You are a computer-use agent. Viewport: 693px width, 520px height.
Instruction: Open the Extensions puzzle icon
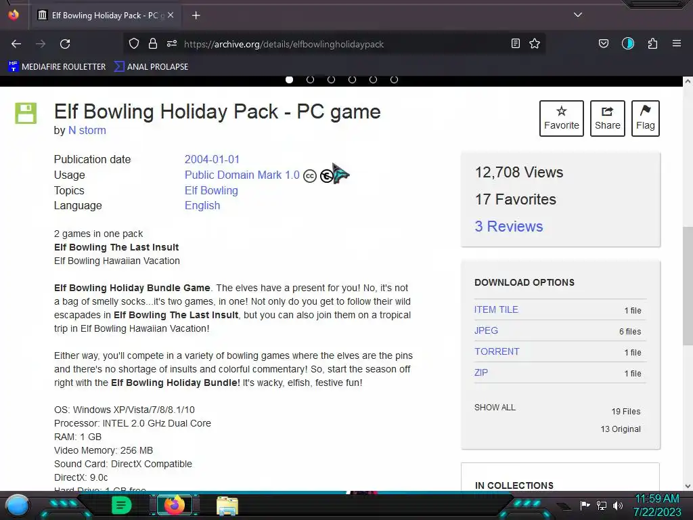click(x=653, y=43)
